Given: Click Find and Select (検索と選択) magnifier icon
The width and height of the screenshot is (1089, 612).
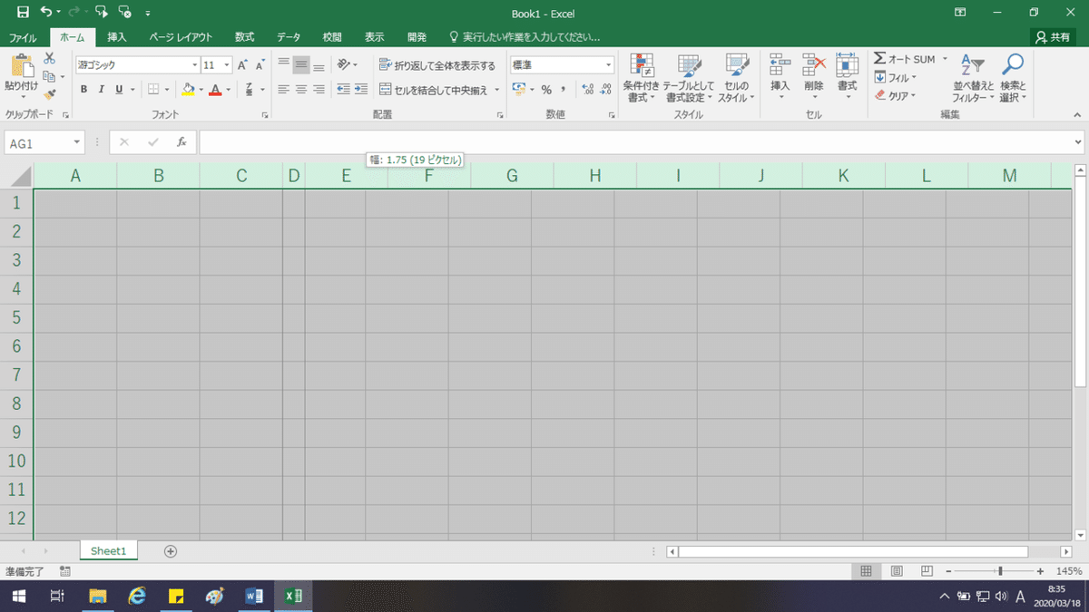Looking at the screenshot, I should tap(1012, 65).
